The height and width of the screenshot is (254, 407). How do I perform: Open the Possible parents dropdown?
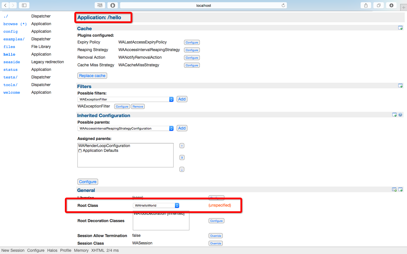point(125,128)
